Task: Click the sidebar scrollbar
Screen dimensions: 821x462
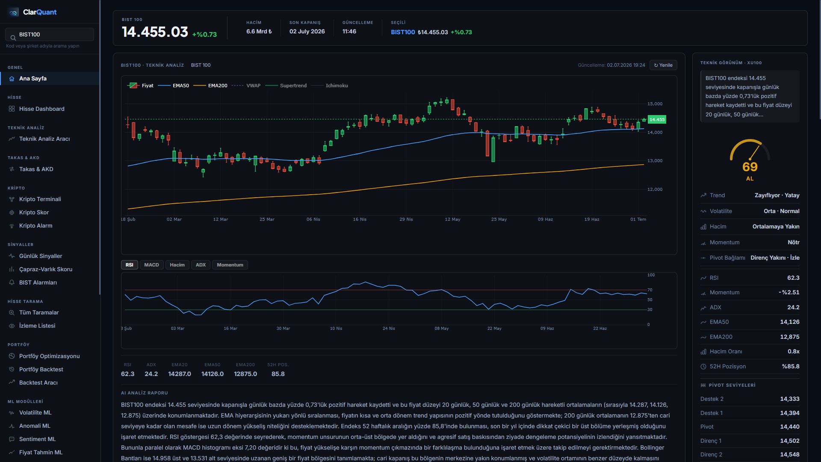Action: pos(100,148)
